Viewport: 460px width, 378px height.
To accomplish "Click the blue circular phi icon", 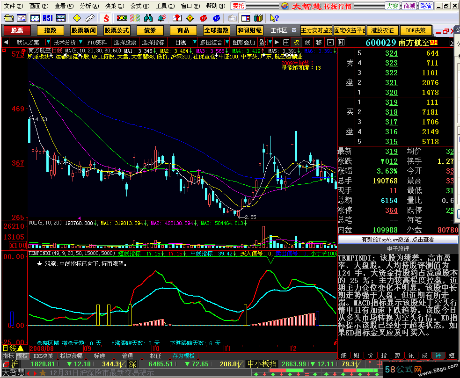I will pos(217,18).
